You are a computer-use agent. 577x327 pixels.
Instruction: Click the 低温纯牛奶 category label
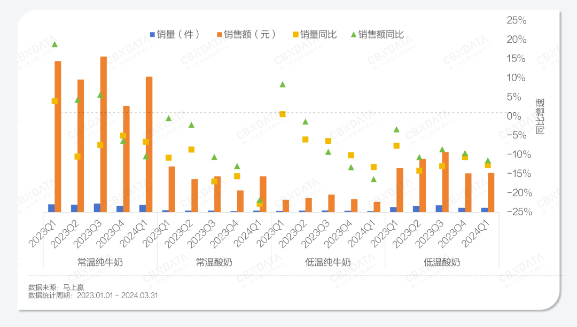(328, 262)
